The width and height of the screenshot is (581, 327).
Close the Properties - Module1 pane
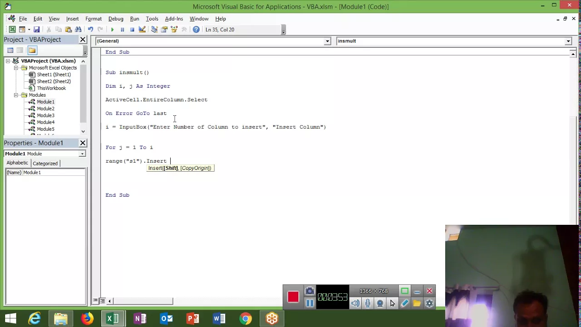(83, 143)
